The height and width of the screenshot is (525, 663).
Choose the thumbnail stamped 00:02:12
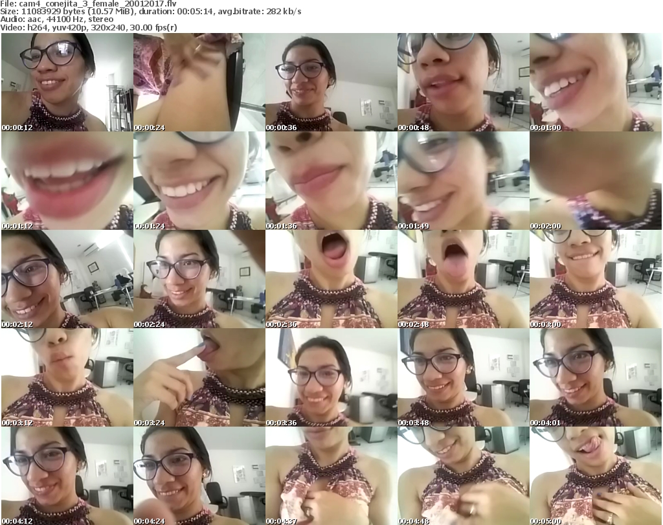pos(67,280)
